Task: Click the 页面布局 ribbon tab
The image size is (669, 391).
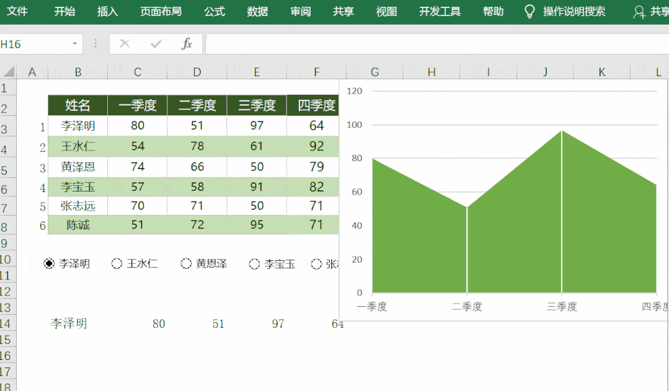Action: pyautogui.click(x=161, y=11)
